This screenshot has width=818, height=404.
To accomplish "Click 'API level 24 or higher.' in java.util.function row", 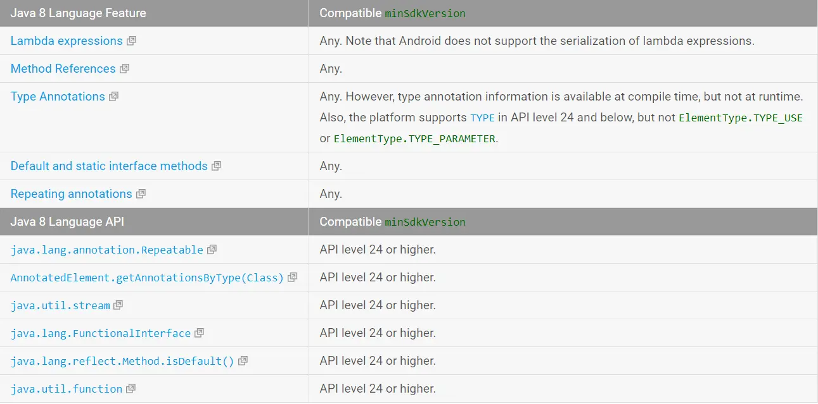I will point(378,389).
